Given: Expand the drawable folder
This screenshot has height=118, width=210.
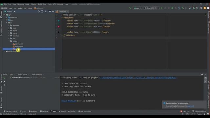Looking at the screenshot, I should tap(9, 25).
